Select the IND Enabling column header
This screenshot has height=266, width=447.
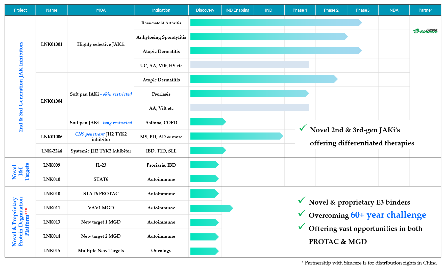click(x=237, y=10)
